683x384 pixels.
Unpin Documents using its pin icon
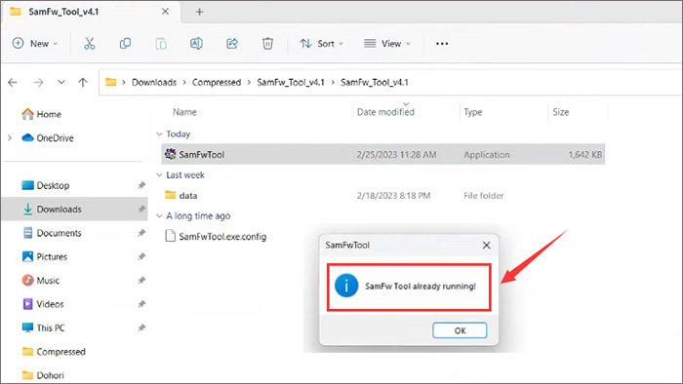click(x=141, y=233)
